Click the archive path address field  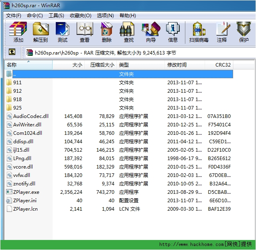(140, 53)
